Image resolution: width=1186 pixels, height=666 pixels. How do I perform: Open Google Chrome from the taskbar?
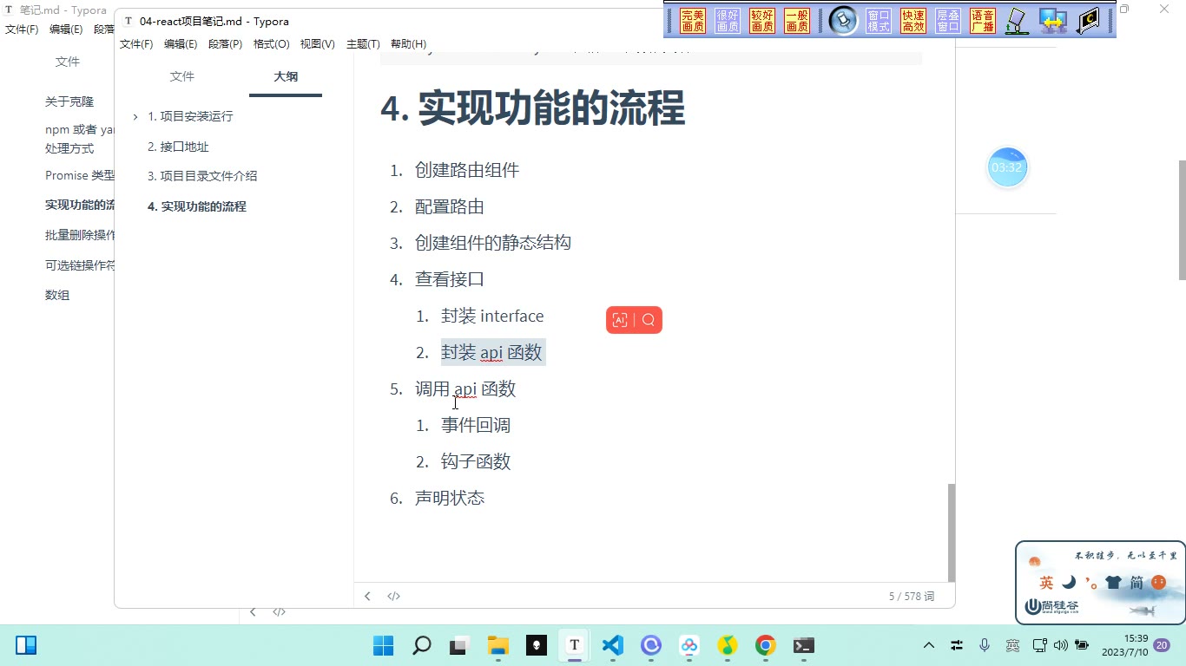pyautogui.click(x=765, y=645)
